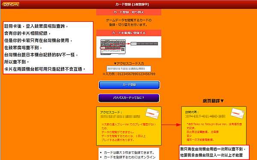Click the ログインへ button
Image resolution: width=257 pixels, height=160 pixels.
[11, 4]
